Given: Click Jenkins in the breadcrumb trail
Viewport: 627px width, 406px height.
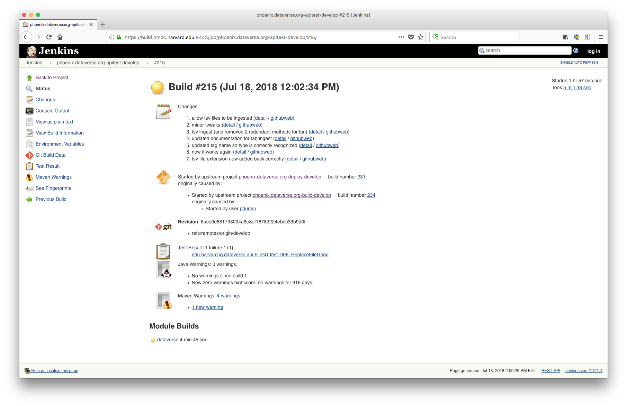Looking at the screenshot, I should (x=34, y=63).
